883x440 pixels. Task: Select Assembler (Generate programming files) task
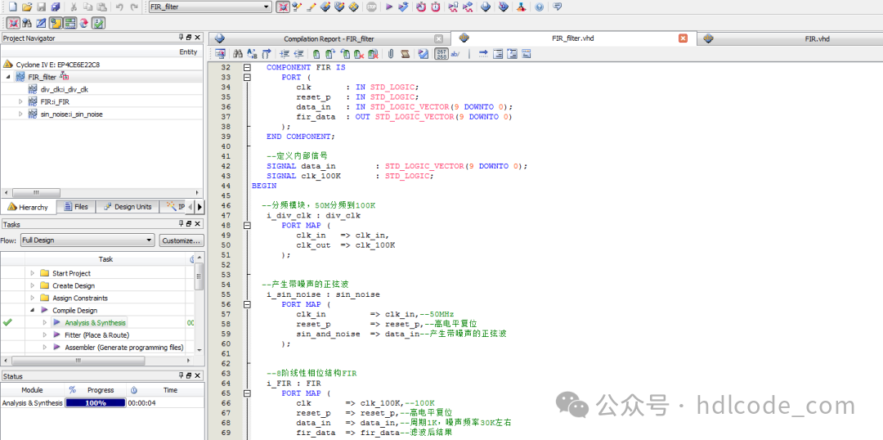(x=124, y=348)
